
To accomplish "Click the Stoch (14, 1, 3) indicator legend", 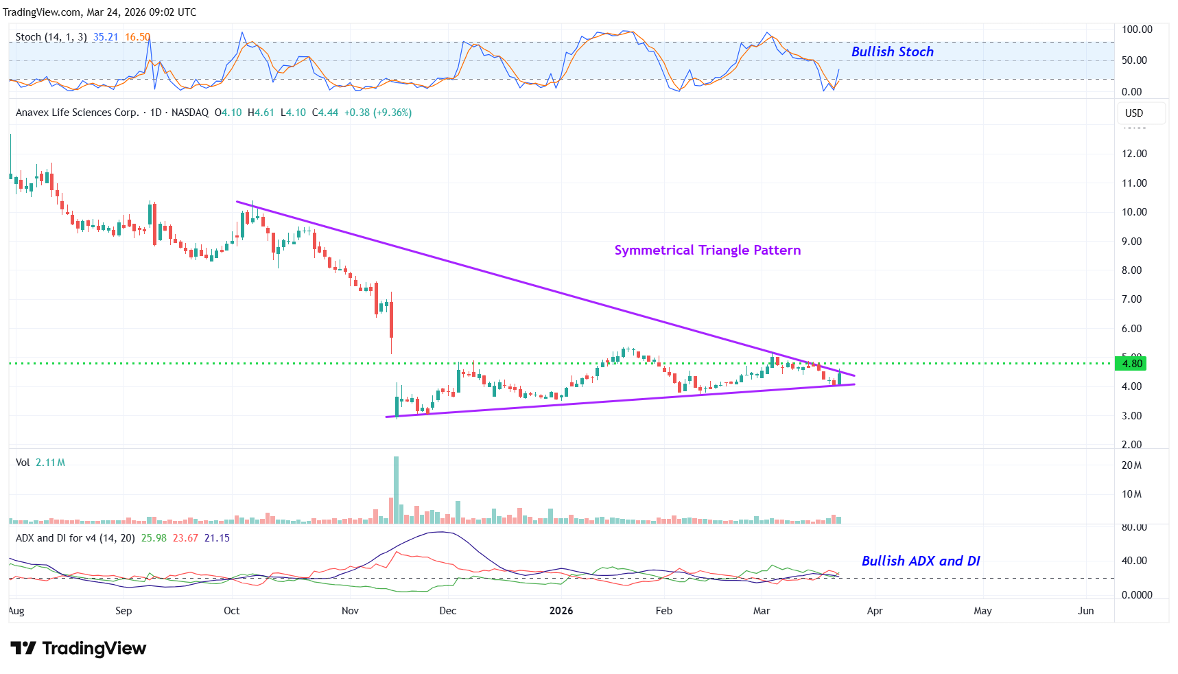I will tap(51, 37).
